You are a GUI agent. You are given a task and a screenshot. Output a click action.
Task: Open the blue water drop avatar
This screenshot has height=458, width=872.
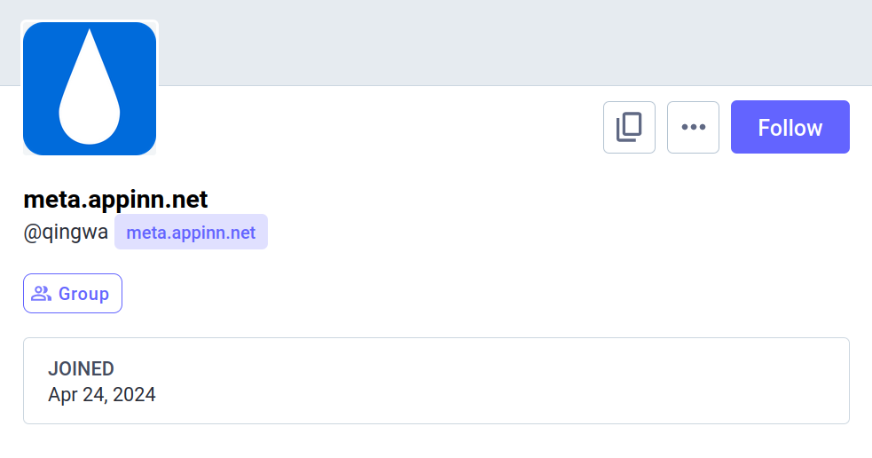point(90,89)
